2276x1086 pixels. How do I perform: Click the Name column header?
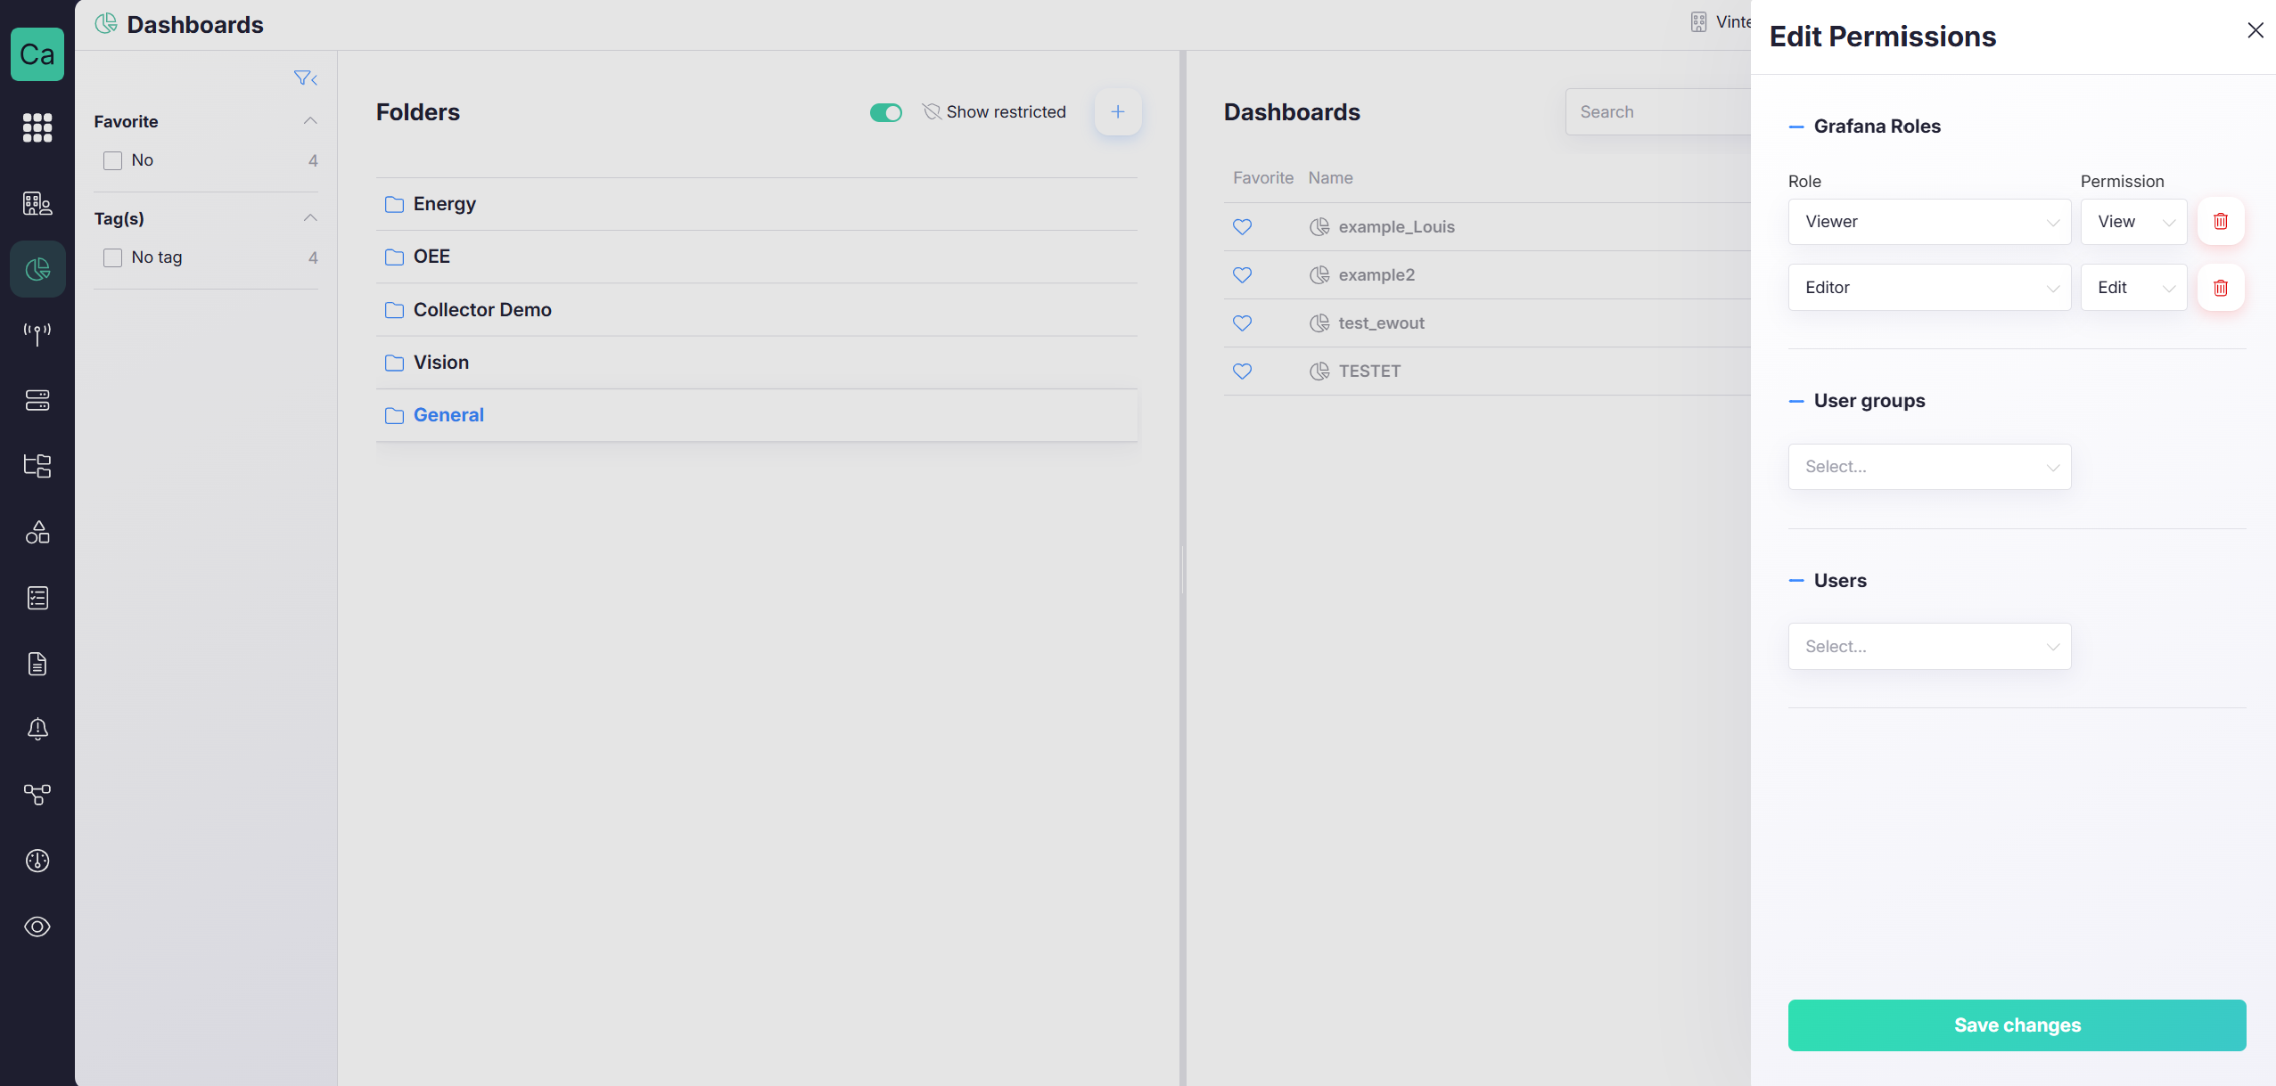(x=1330, y=178)
